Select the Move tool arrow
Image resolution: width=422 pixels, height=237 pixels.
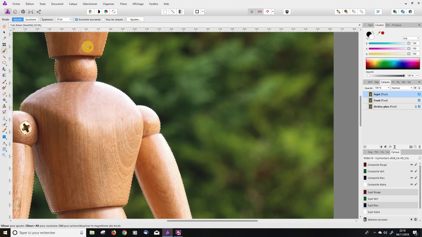[4, 32]
